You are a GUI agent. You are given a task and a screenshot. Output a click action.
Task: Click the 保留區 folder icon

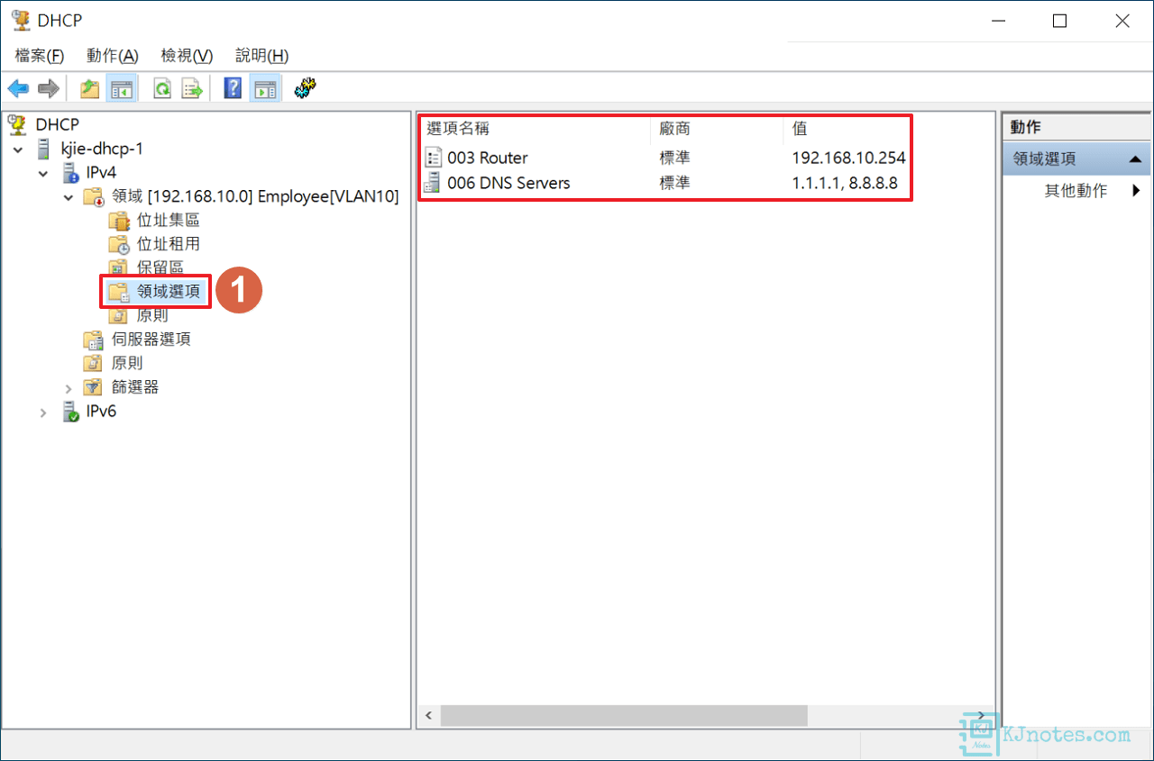tap(118, 267)
